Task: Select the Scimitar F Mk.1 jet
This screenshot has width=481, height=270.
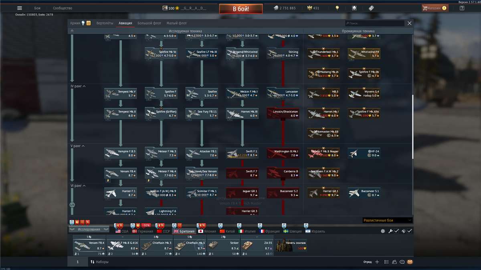Action: point(202,193)
